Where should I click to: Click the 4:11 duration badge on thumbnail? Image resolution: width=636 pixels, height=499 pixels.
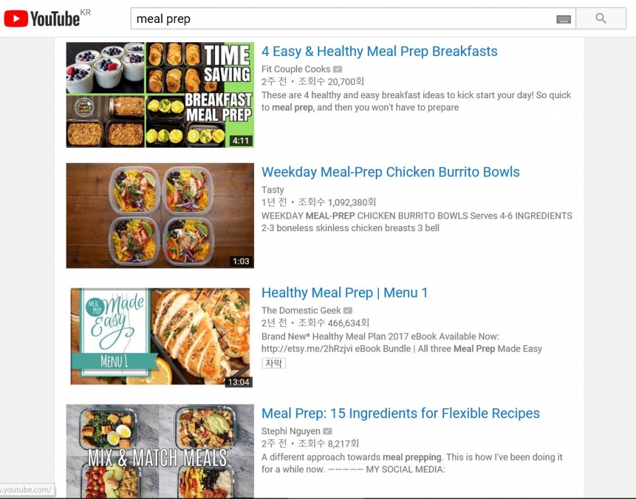click(241, 141)
